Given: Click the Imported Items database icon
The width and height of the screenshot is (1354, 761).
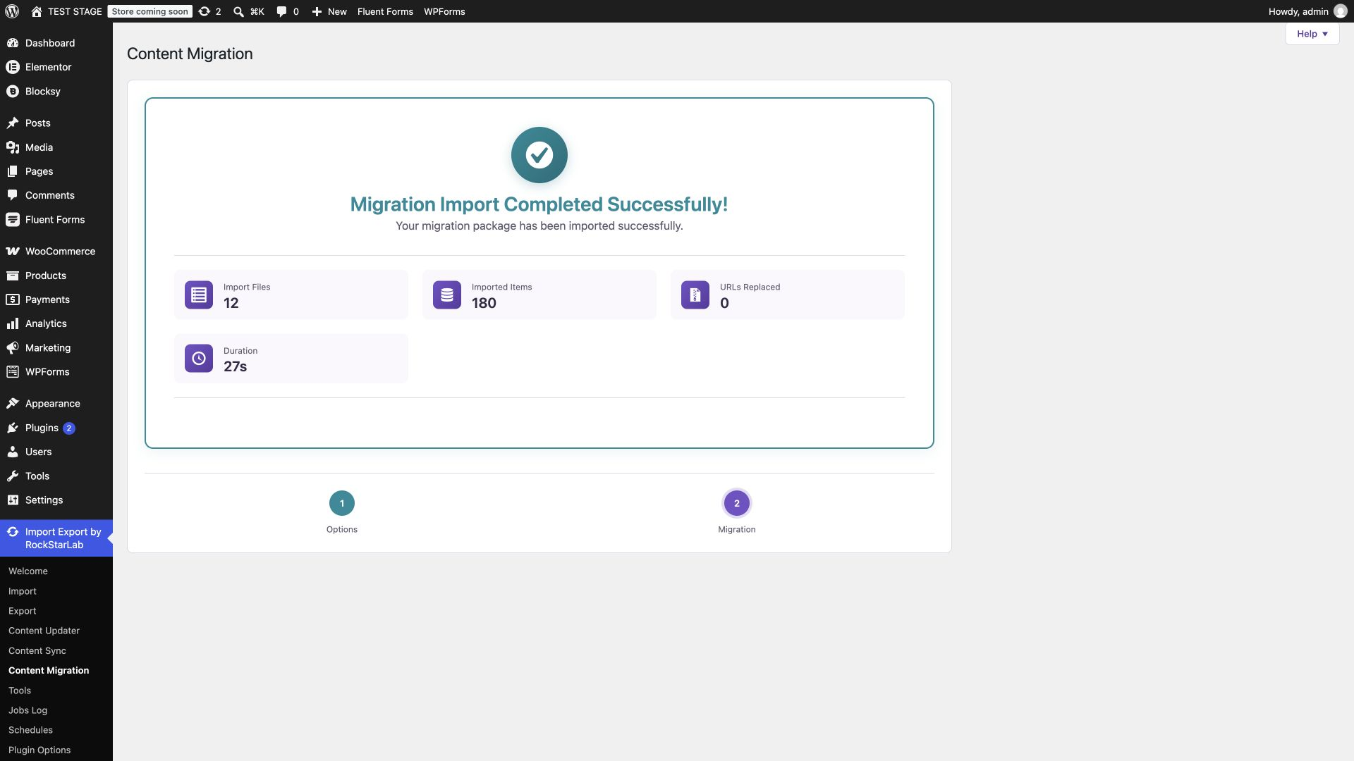Looking at the screenshot, I should pyautogui.click(x=447, y=295).
